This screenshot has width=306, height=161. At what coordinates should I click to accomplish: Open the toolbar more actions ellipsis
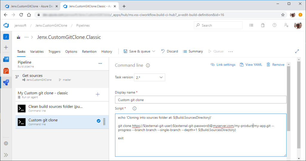(x=231, y=52)
